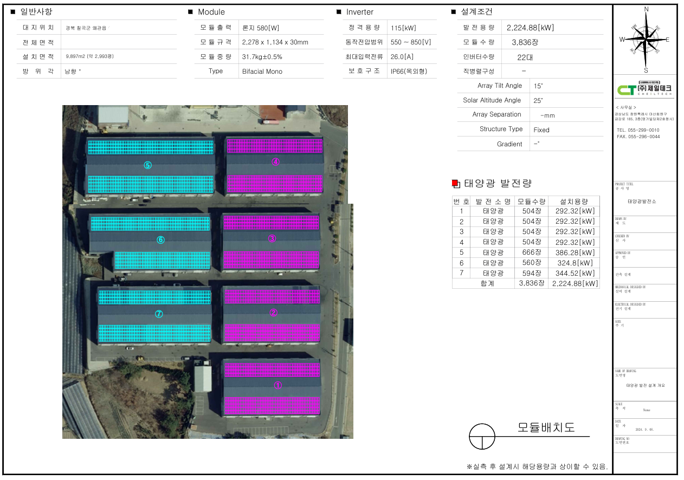Select the circled ④ building marker
This screenshot has width=684, height=480.
(275, 161)
